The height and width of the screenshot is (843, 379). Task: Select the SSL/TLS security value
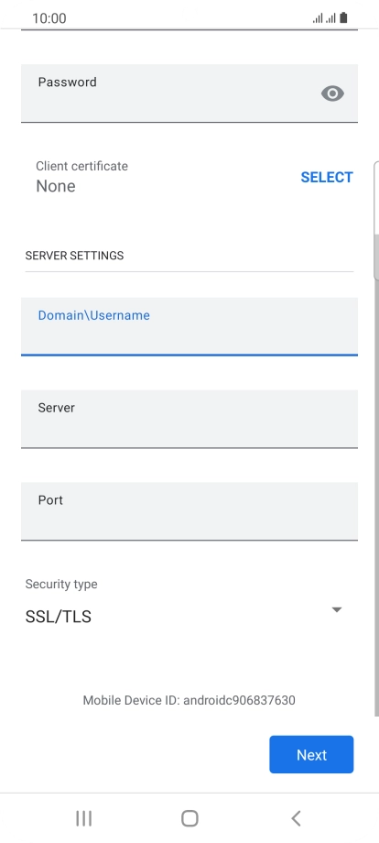[59, 617]
